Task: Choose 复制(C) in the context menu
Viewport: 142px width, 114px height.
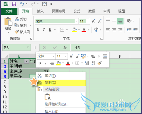Action: point(61,82)
